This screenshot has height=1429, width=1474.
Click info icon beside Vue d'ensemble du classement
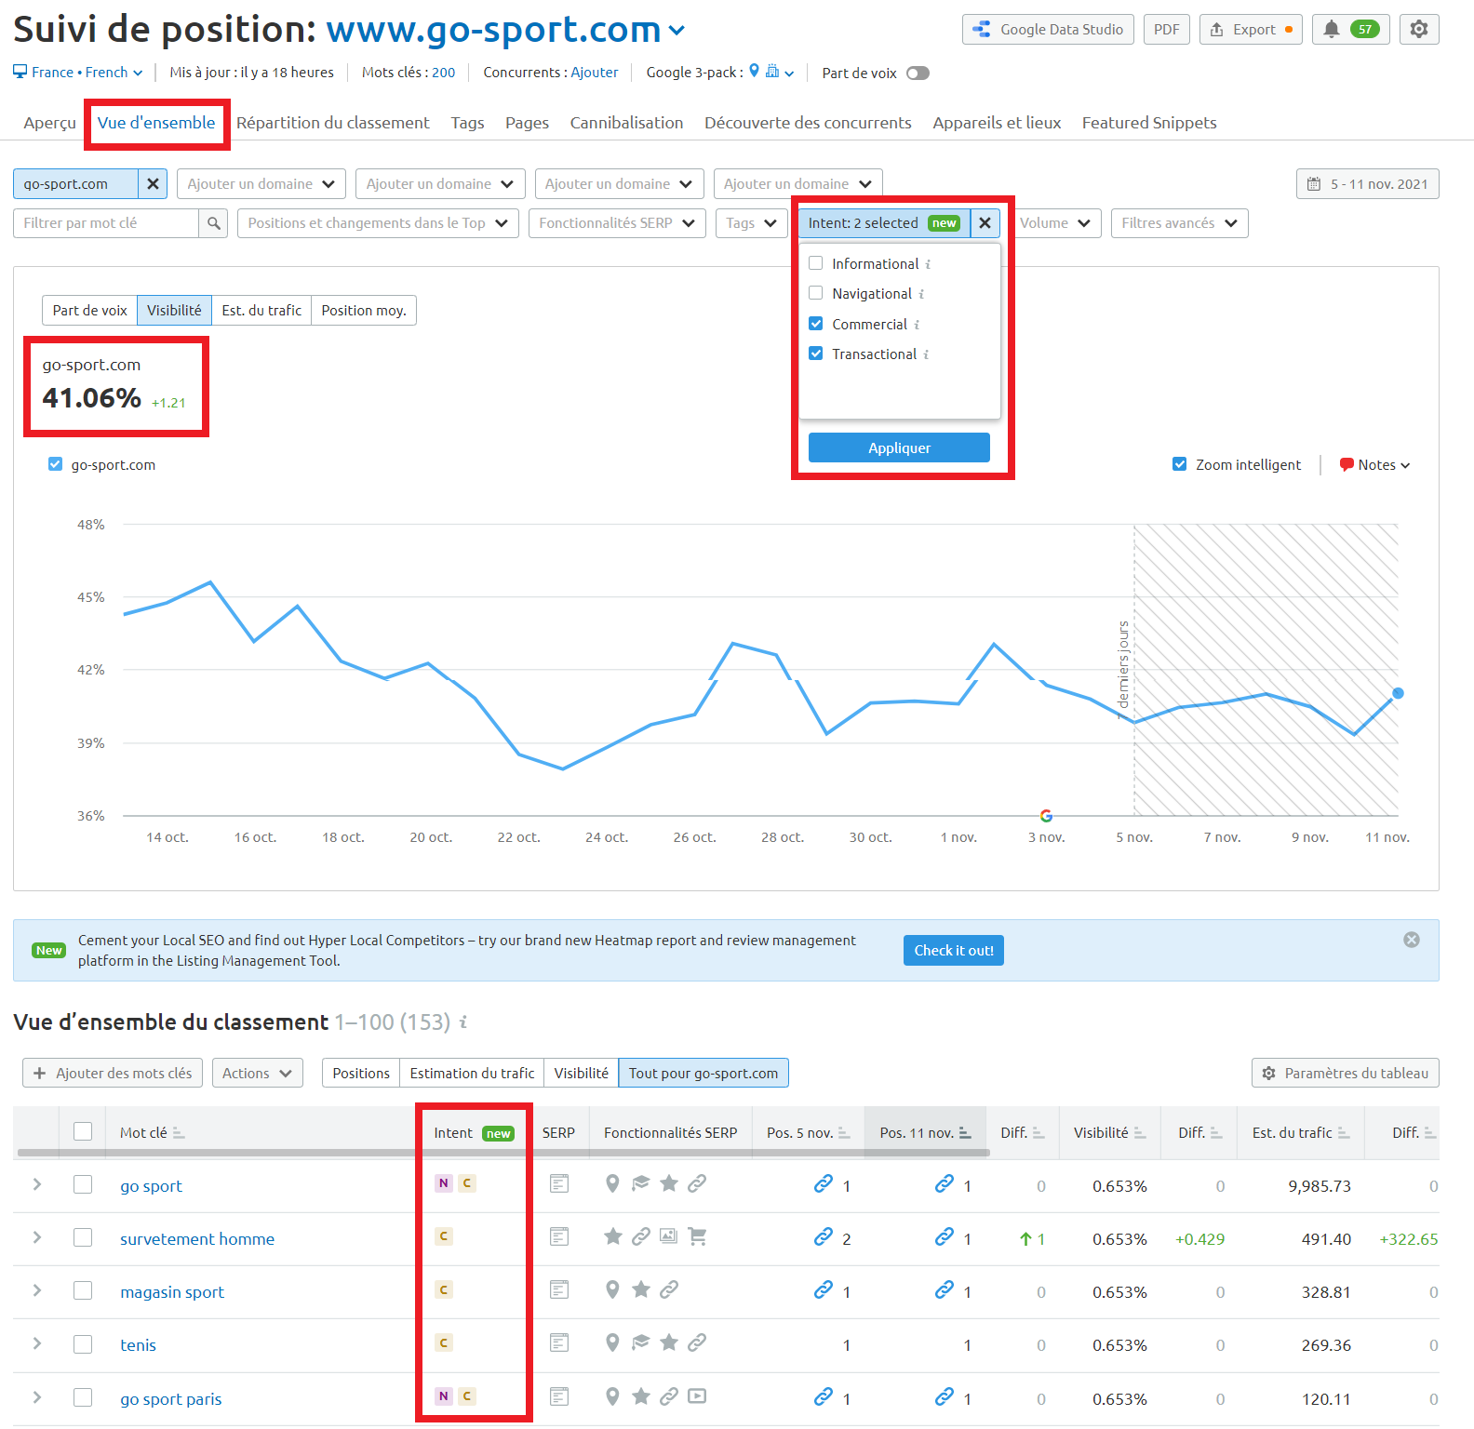(x=462, y=1022)
